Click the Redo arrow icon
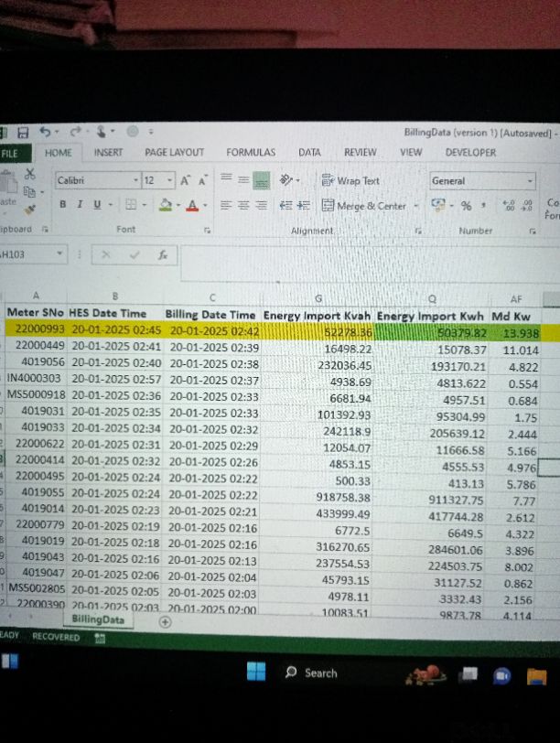 pos(76,131)
